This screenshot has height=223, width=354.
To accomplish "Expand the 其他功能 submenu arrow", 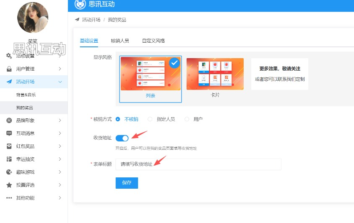I will (x=60, y=198).
